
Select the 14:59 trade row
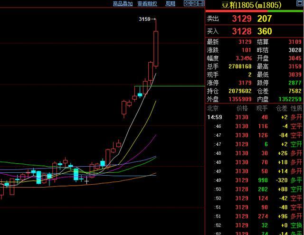[254, 117]
